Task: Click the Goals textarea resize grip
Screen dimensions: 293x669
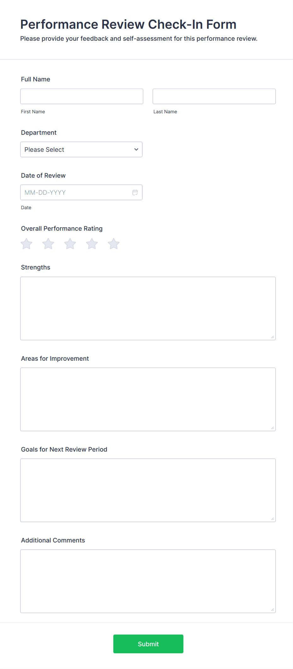Action: click(x=272, y=519)
